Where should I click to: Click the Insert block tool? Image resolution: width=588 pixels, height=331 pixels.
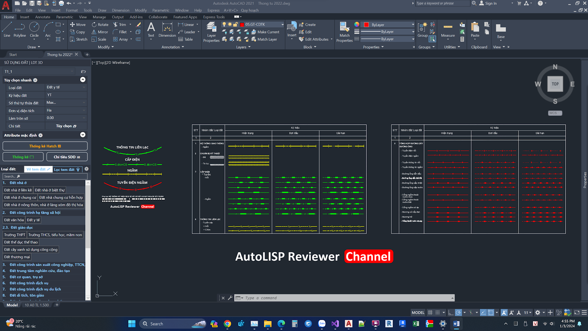(292, 30)
